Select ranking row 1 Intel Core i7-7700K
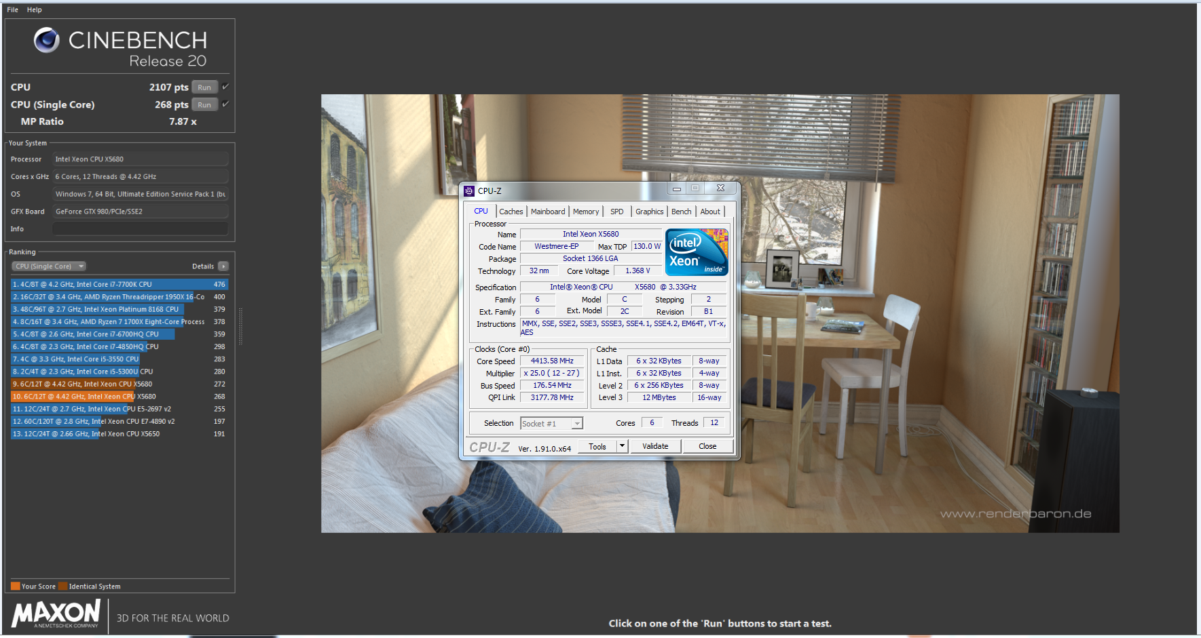Image resolution: width=1201 pixels, height=638 pixels. (119, 285)
